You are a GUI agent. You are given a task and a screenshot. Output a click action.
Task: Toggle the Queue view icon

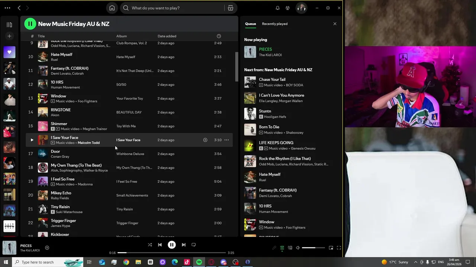[x=282, y=248]
